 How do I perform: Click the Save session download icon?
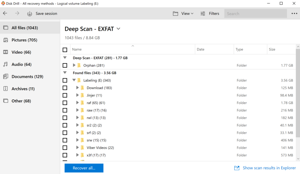coord(29,13)
